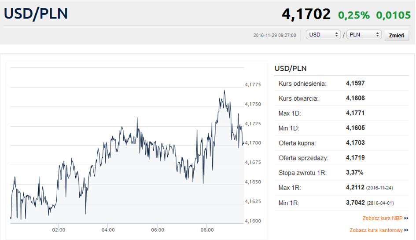Click the 04:00 time axis label on chart
This screenshot has height=240, width=416.
point(108,230)
